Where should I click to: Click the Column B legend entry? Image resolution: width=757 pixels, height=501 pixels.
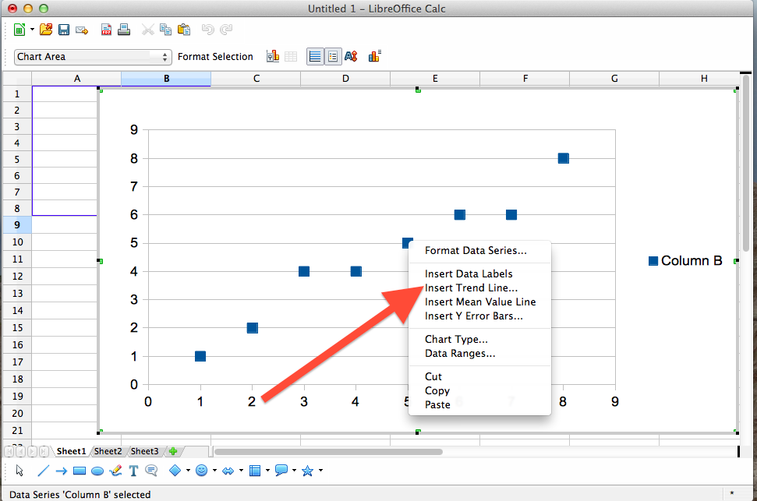tap(685, 261)
